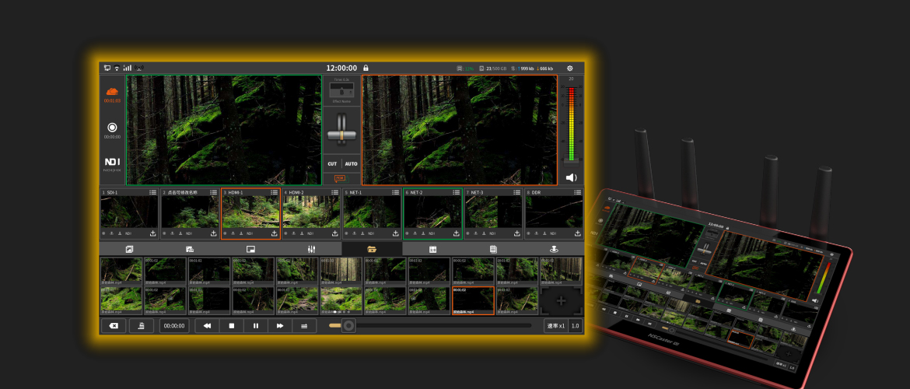Click the backspace delete icon in playback bar

tap(113, 326)
